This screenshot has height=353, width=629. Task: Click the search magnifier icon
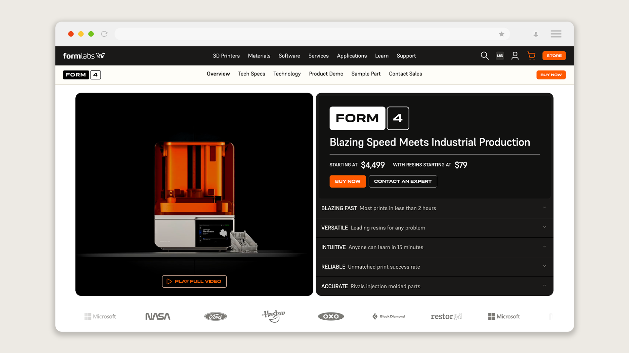(x=485, y=56)
